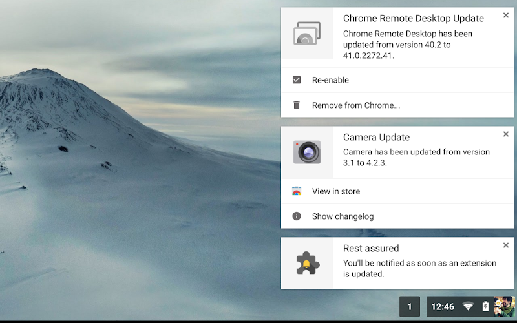Select Re-enable for Chrome Remote Desktop
Viewport: 517px width, 323px height.
click(397, 79)
